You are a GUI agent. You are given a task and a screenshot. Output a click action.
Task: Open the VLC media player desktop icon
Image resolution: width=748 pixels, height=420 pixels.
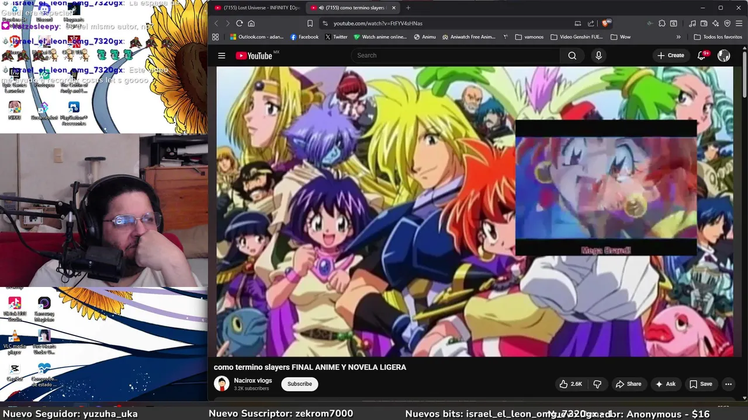(x=15, y=343)
